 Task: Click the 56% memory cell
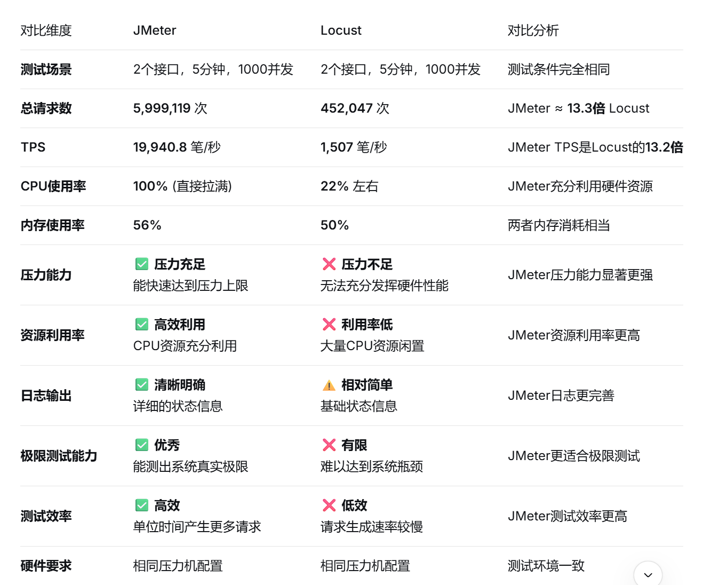click(147, 225)
